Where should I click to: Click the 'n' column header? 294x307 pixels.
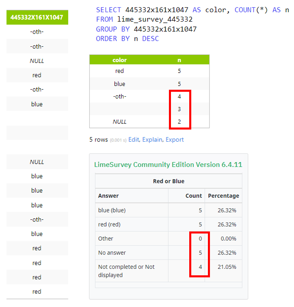[179, 60]
